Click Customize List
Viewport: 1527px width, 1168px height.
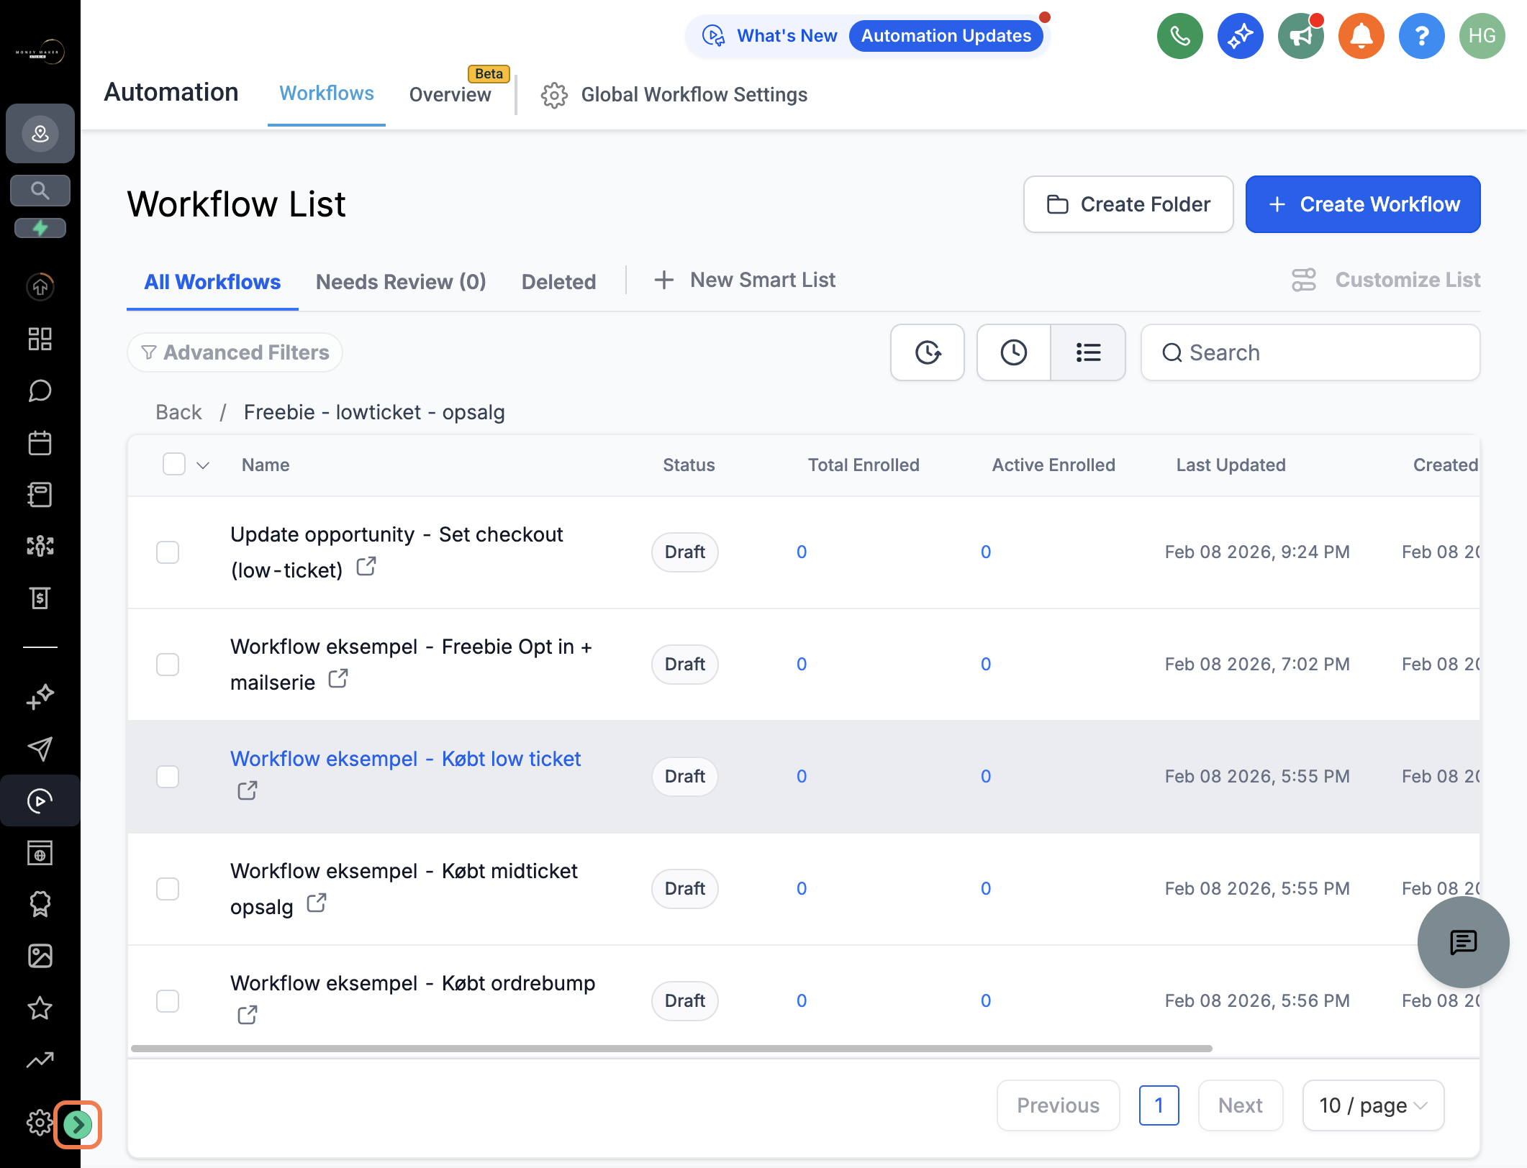tap(1386, 280)
